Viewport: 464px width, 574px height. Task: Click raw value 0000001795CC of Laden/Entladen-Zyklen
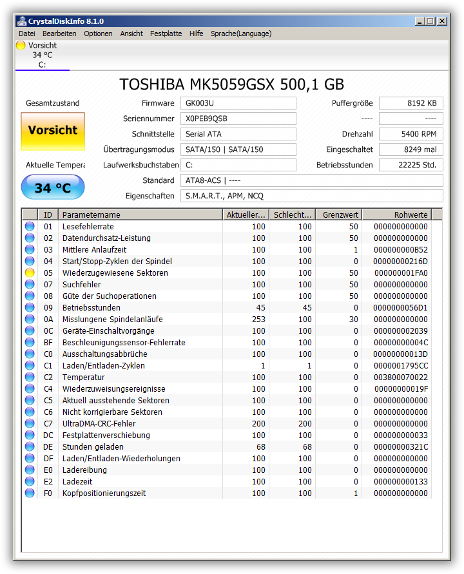[401, 366]
